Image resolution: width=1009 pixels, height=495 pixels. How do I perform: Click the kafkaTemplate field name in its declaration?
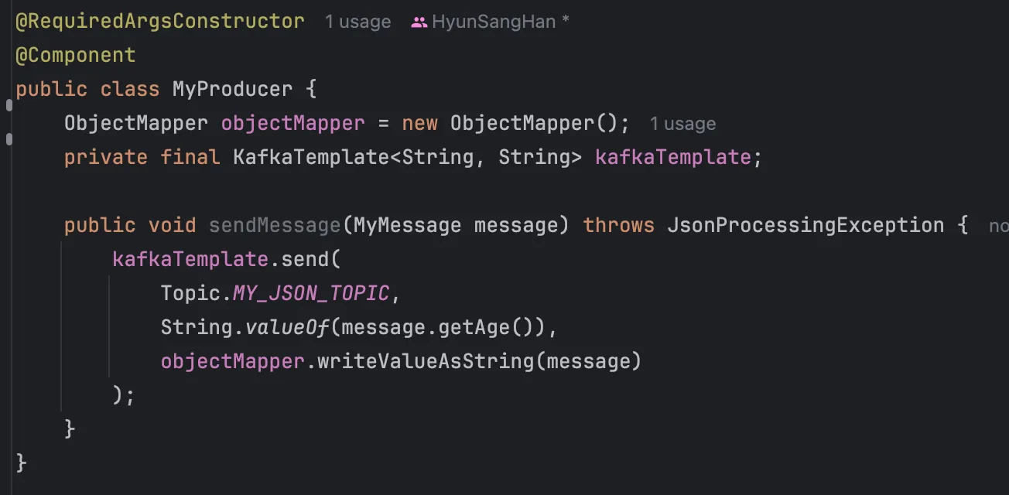(x=672, y=157)
